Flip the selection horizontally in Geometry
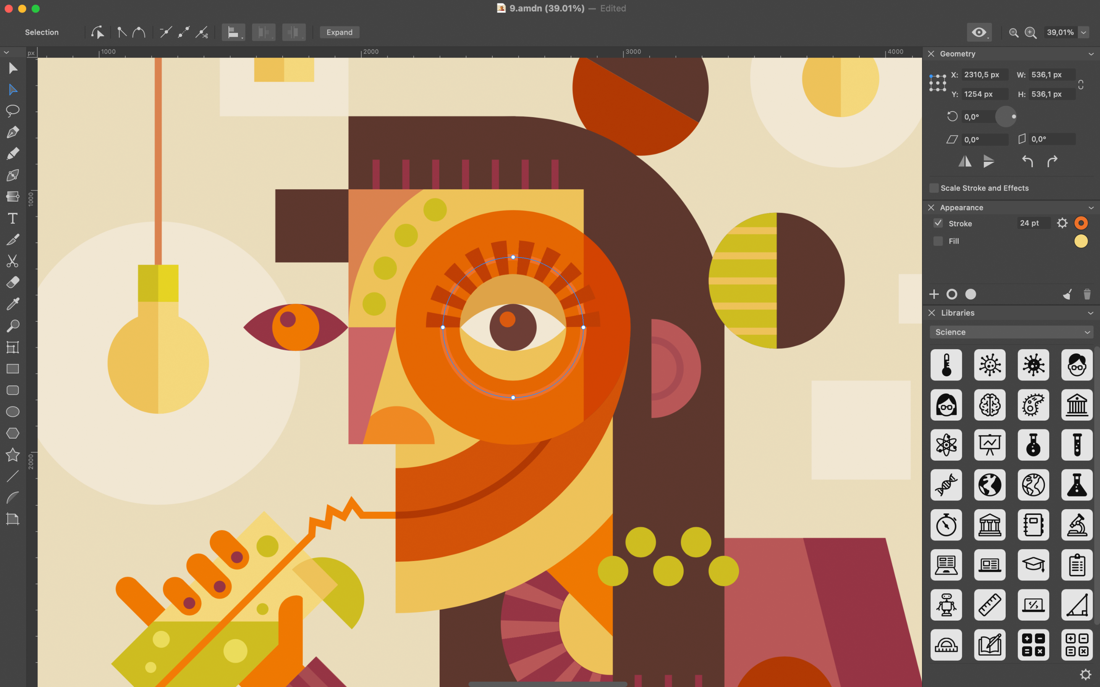 964,161
